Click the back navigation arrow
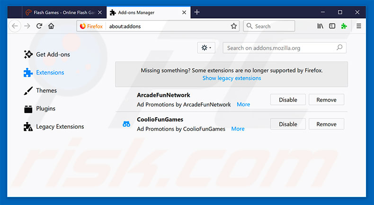The height and width of the screenshot is (205, 374). 15,26
